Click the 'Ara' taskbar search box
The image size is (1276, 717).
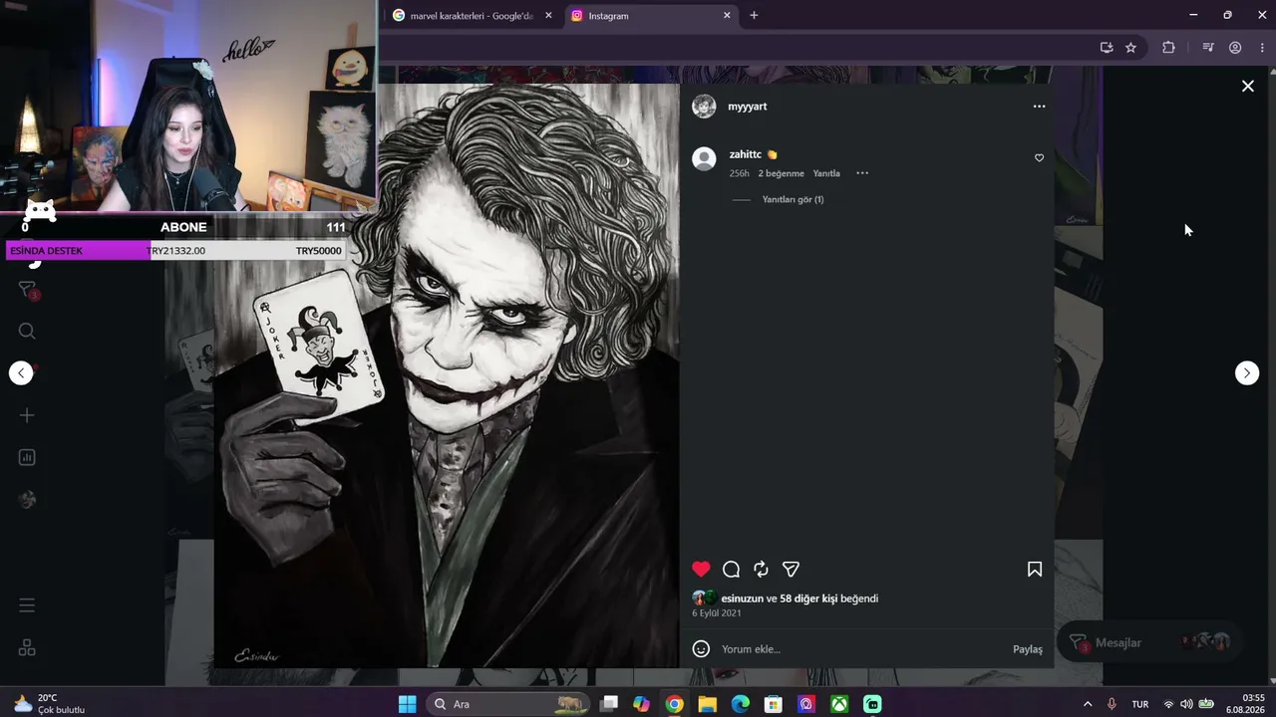[x=508, y=704]
